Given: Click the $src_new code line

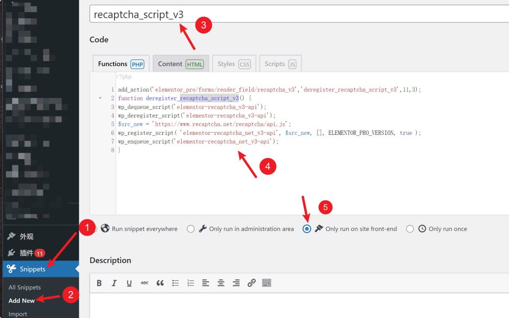Looking at the screenshot, I should coord(205,124).
